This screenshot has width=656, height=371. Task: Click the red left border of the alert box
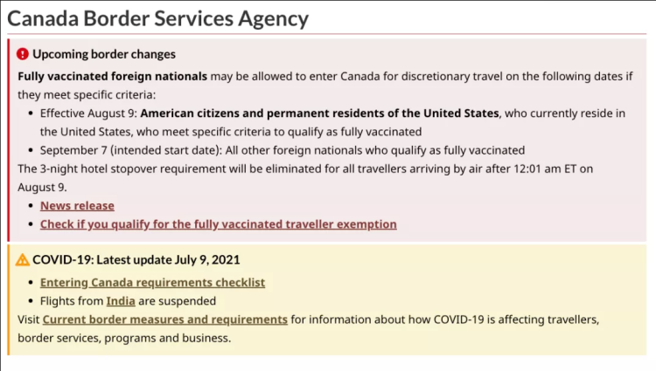[9, 141]
